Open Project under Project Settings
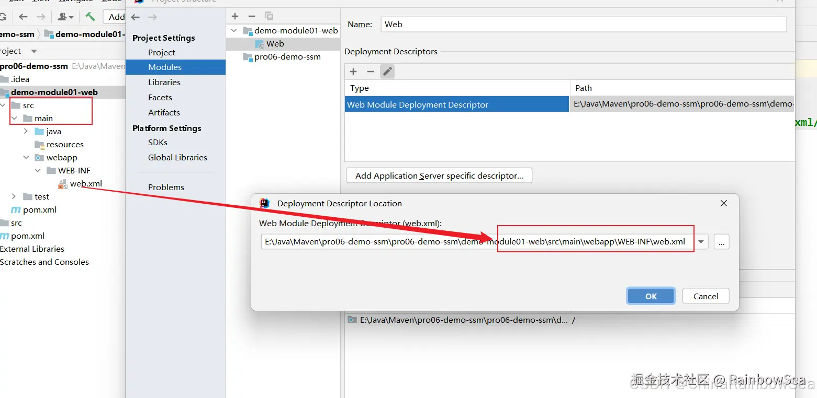The width and height of the screenshot is (817, 398). (162, 52)
